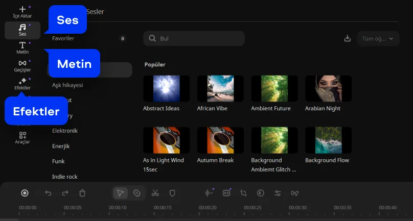The image size is (413, 221).
Task: Redo the last action
Action: point(65,193)
